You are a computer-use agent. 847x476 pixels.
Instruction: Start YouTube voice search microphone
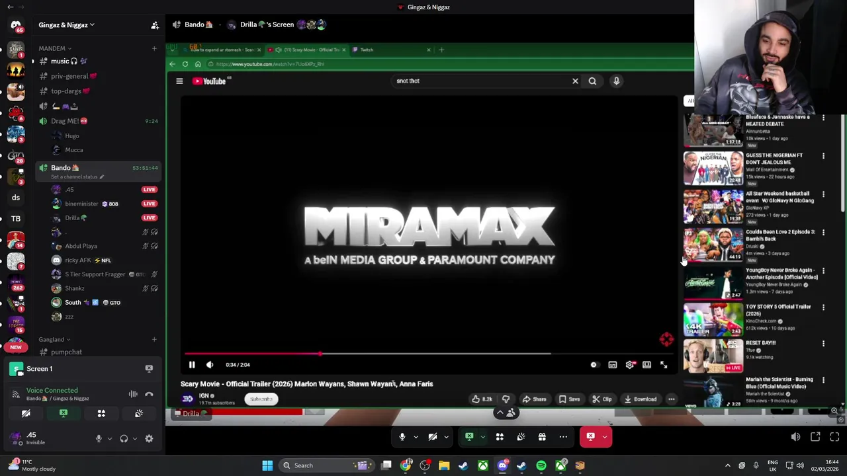[x=616, y=81]
